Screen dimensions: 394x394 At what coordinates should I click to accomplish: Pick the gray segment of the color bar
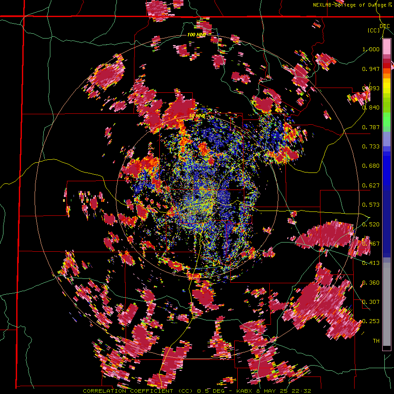click(x=387, y=304)
